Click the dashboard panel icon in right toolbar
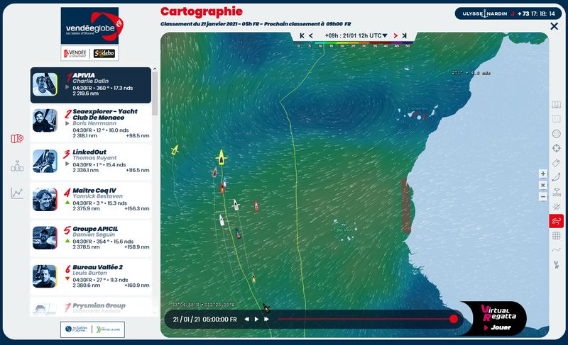The width and height of the screenshot is (568, 345). (x=557, y=105)
